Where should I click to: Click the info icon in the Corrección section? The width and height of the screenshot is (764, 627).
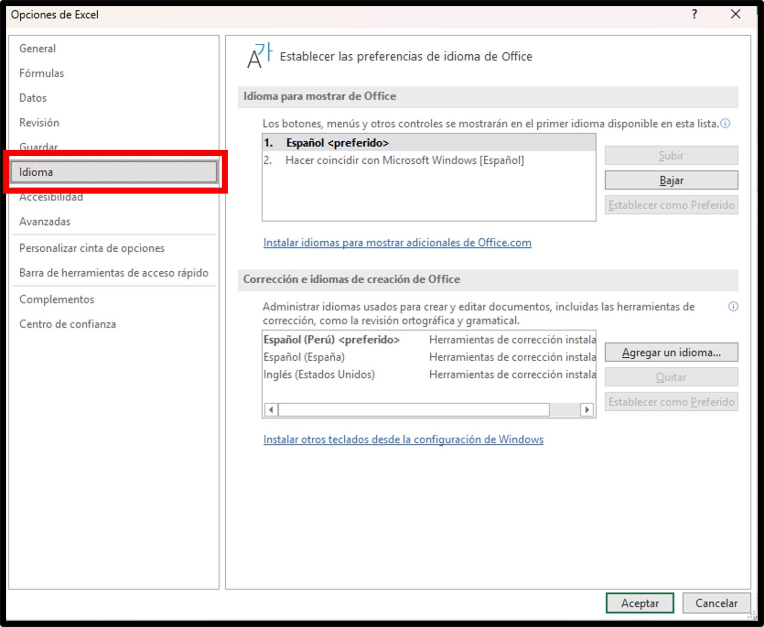(x=733, y=307)
